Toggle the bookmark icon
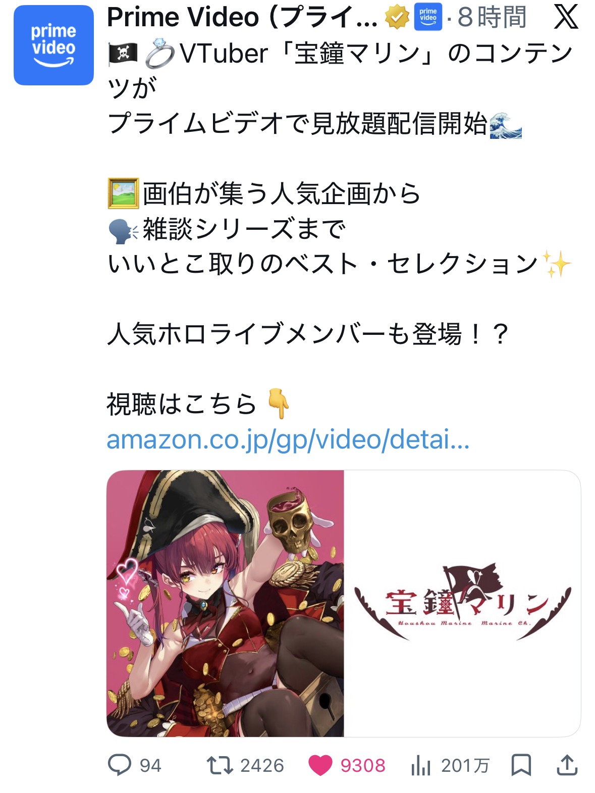 [x=521, y=765]
